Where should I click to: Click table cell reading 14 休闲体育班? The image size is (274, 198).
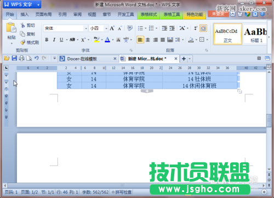[x=199, y=86]
